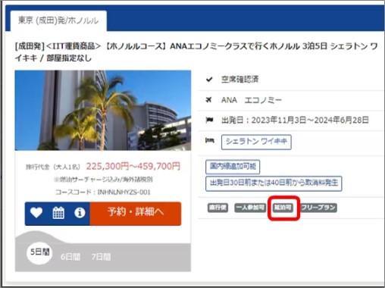Click the 直行便 badge
The height and width of the screenshot is (288, 385).
coord(218,208)
